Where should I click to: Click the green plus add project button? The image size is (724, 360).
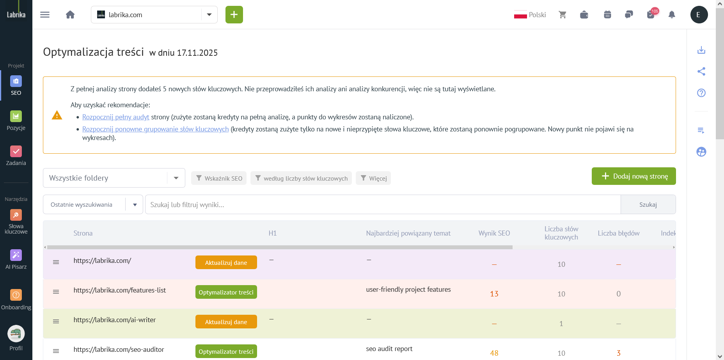pos(234,15)
